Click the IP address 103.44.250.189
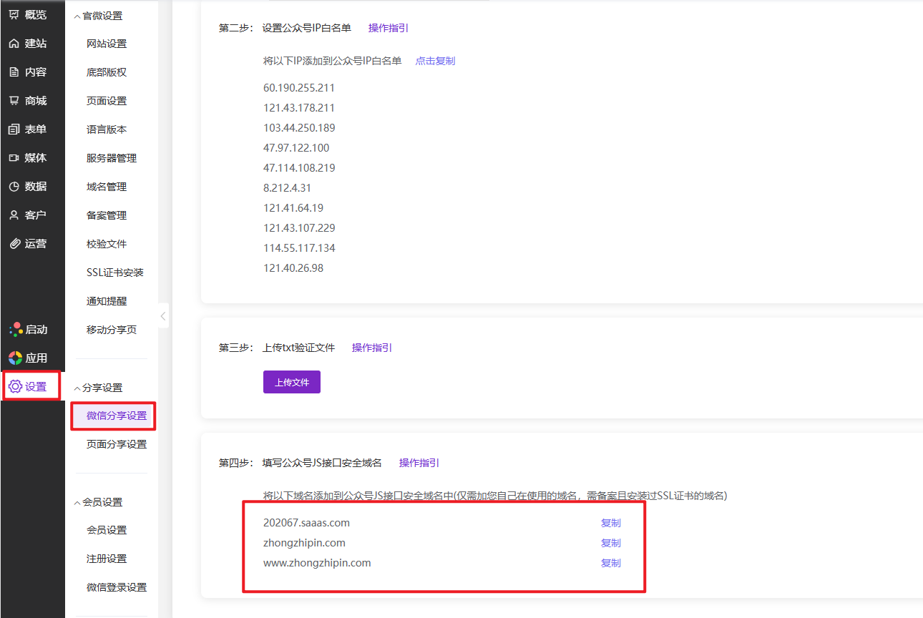Image resolution: width=923 pixels, height=618 pixels. click(x=299, y=128)
